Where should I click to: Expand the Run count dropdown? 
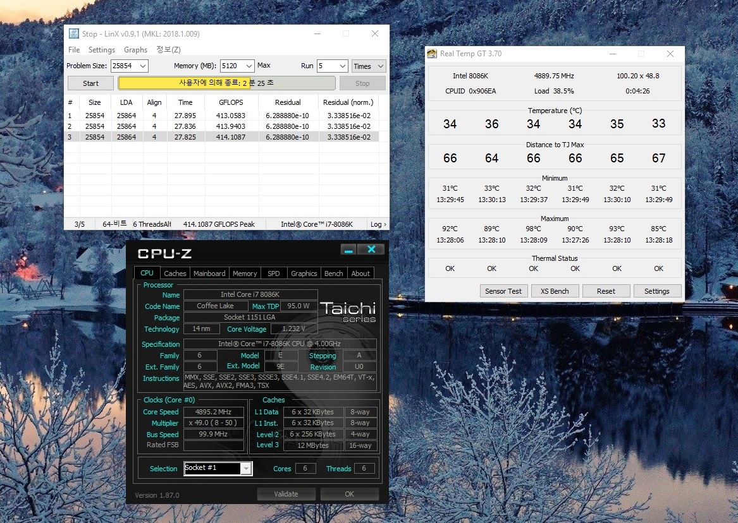pos(343,66)
